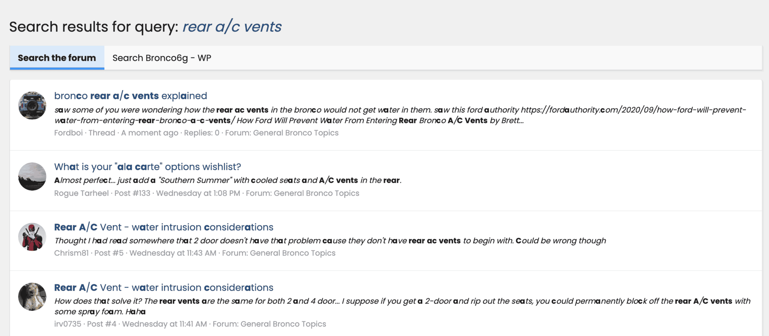Switch to Search the forum tab
This screenshot has width=769, height=336.
57,58
